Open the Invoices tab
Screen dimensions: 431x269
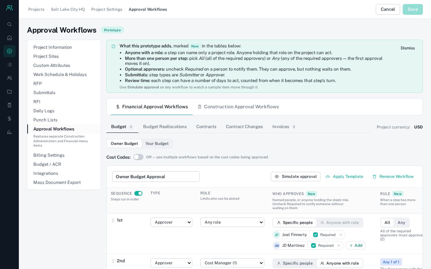284,127
